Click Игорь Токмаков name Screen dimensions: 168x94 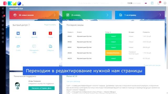coord(34,81)
